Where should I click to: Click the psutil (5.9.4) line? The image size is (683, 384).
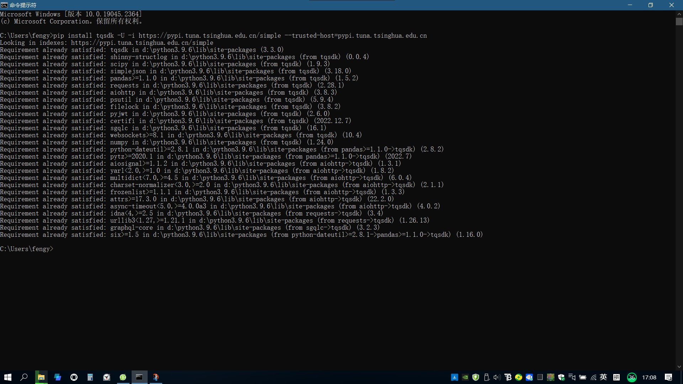[167, 100]
